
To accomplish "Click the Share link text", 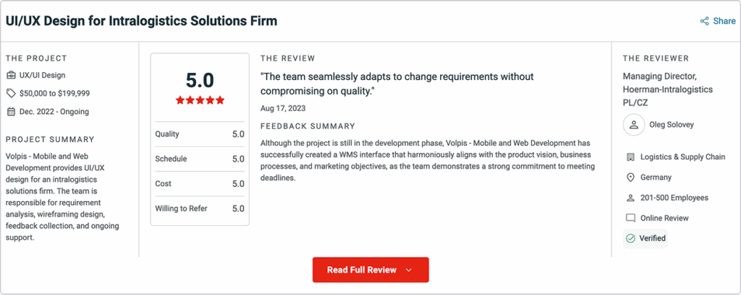I will 724,21.
